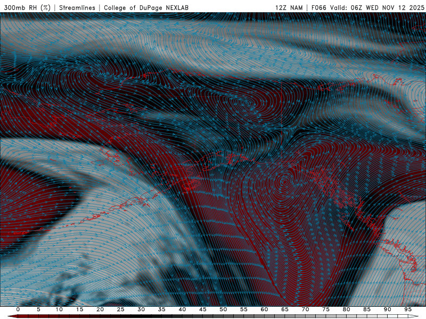Screen dimensions: 426x319
Task: Click the color bar label '35'
Action: coord(162,309)
